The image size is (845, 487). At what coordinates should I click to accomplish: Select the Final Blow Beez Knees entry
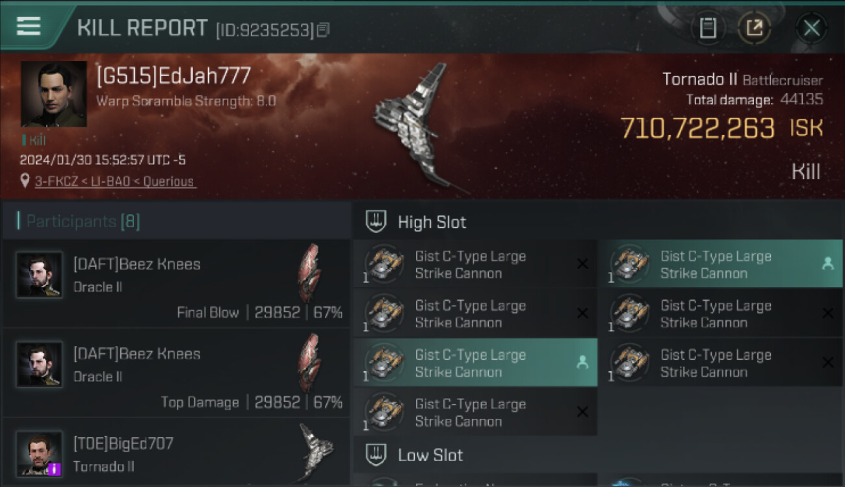pos(176,284)
